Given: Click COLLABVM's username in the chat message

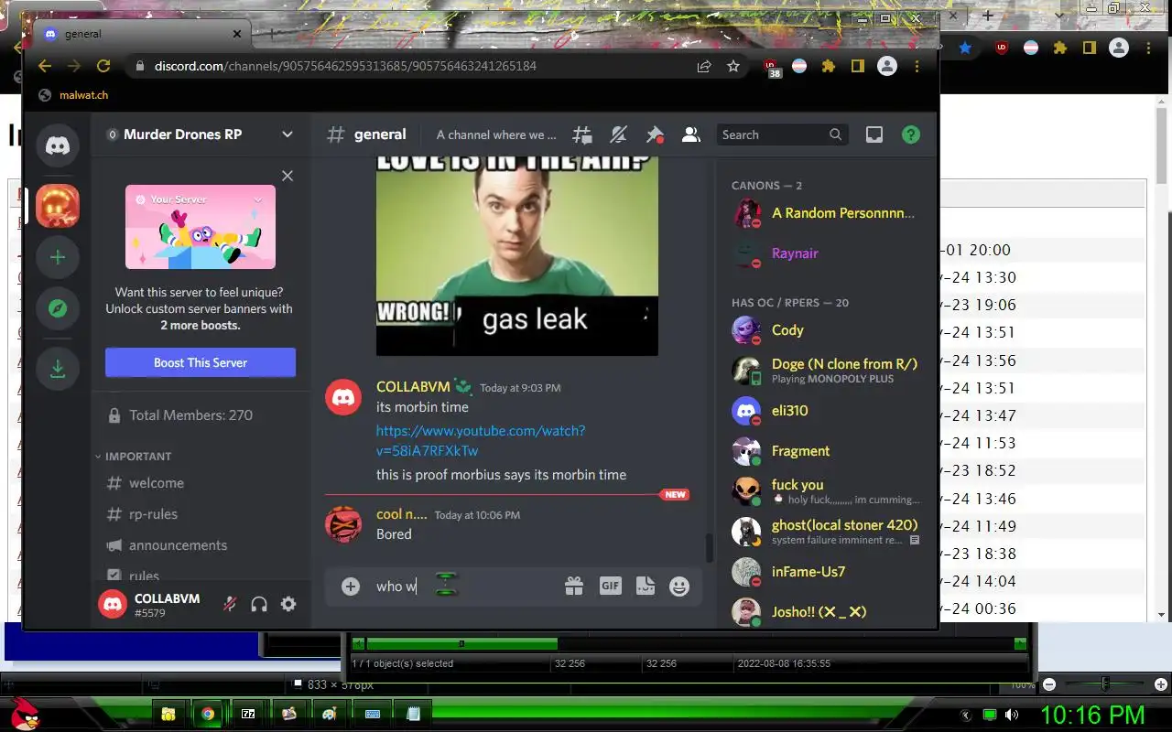Looking at the screenshot, I should click(x=413, y=387).
